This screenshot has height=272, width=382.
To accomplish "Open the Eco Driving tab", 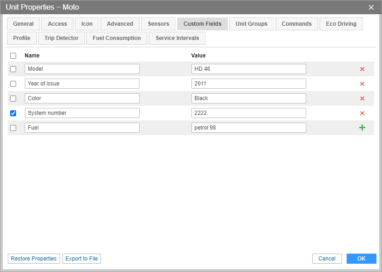I will click(341, 24).
